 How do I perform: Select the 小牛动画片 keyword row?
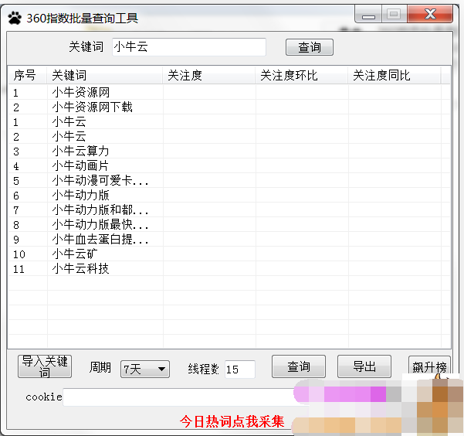coord(81,165)
